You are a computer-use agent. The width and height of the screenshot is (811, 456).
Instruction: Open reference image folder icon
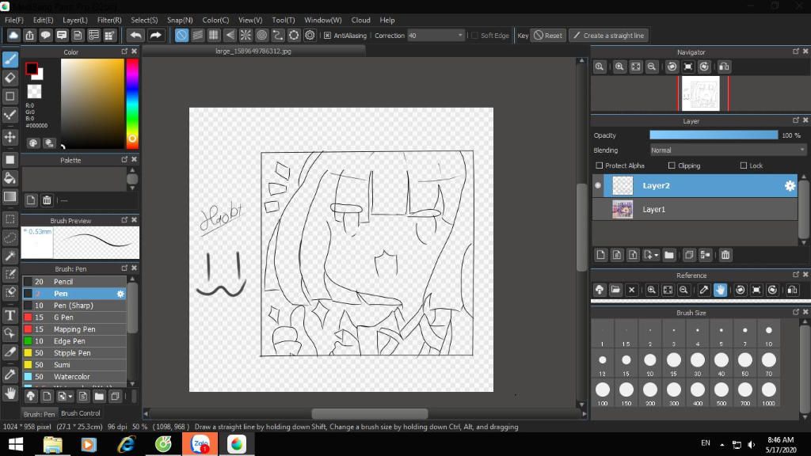(615, 290)
